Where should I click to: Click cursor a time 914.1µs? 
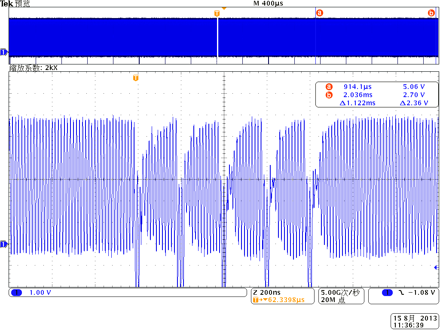point(358,87)
